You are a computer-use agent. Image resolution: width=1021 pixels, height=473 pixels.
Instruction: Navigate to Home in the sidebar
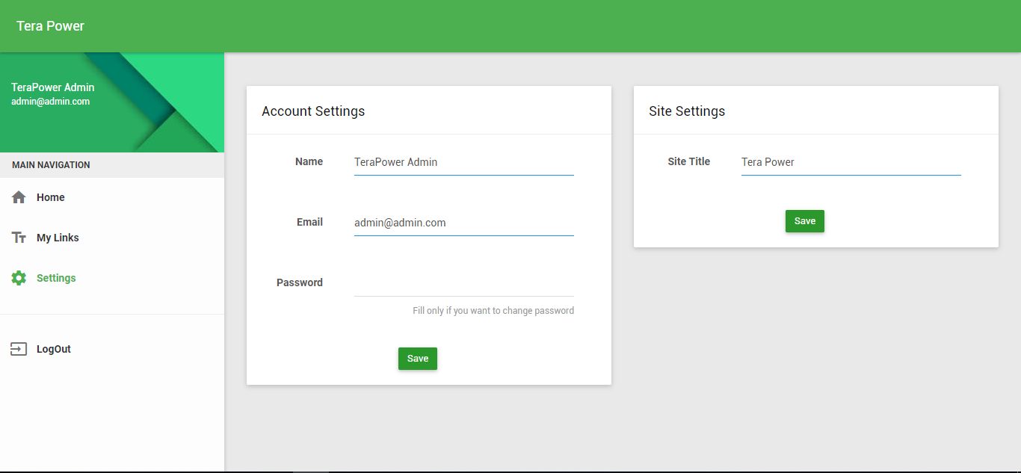(x=50, y=197)
